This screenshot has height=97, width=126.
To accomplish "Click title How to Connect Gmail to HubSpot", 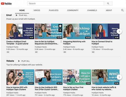I will coord(102,43).
